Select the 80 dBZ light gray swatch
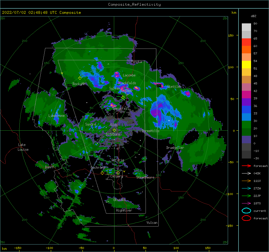 tap(246, 27)
